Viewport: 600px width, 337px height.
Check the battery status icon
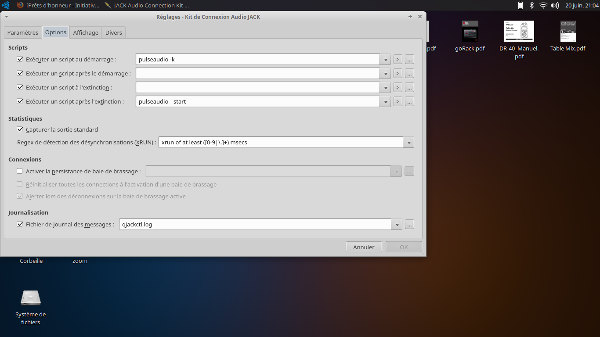click(x=520, y=5)
